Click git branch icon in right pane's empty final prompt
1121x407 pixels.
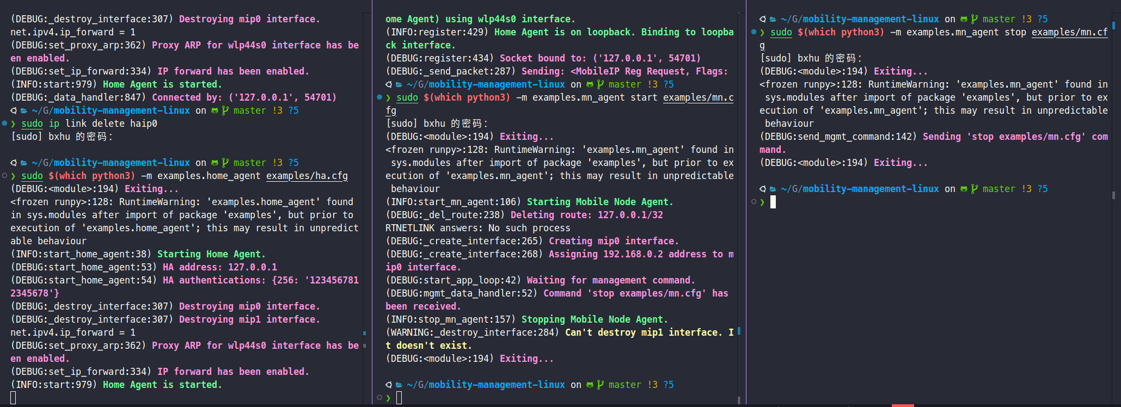pyautogui.click(x=975, y=189)
